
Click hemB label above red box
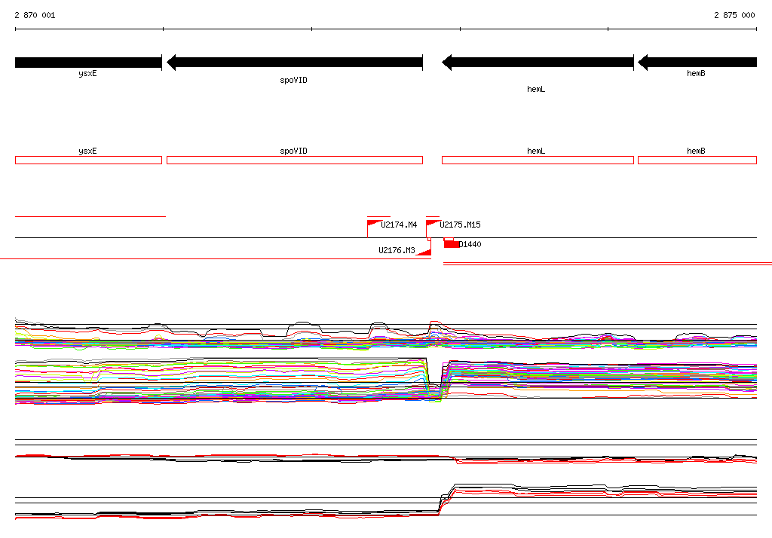[x=696, y=151]
